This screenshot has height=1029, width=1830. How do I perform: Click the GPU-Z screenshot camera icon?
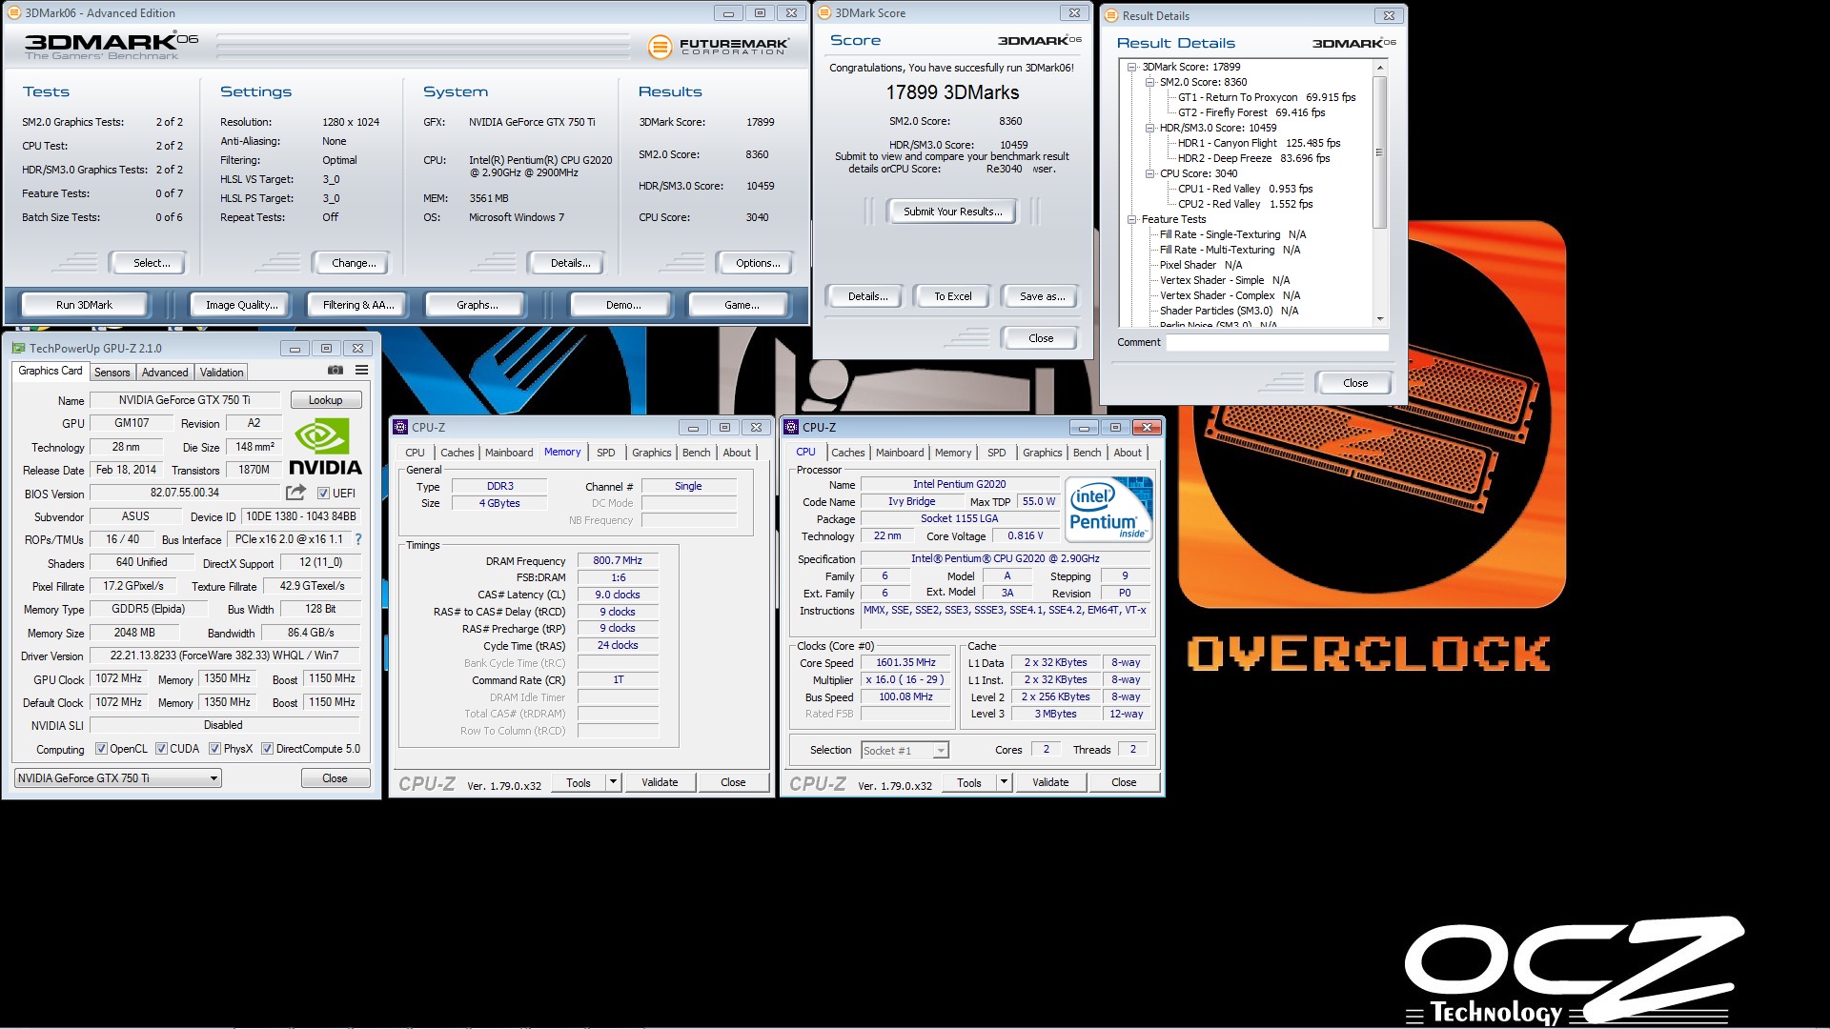tap(335, 370)
